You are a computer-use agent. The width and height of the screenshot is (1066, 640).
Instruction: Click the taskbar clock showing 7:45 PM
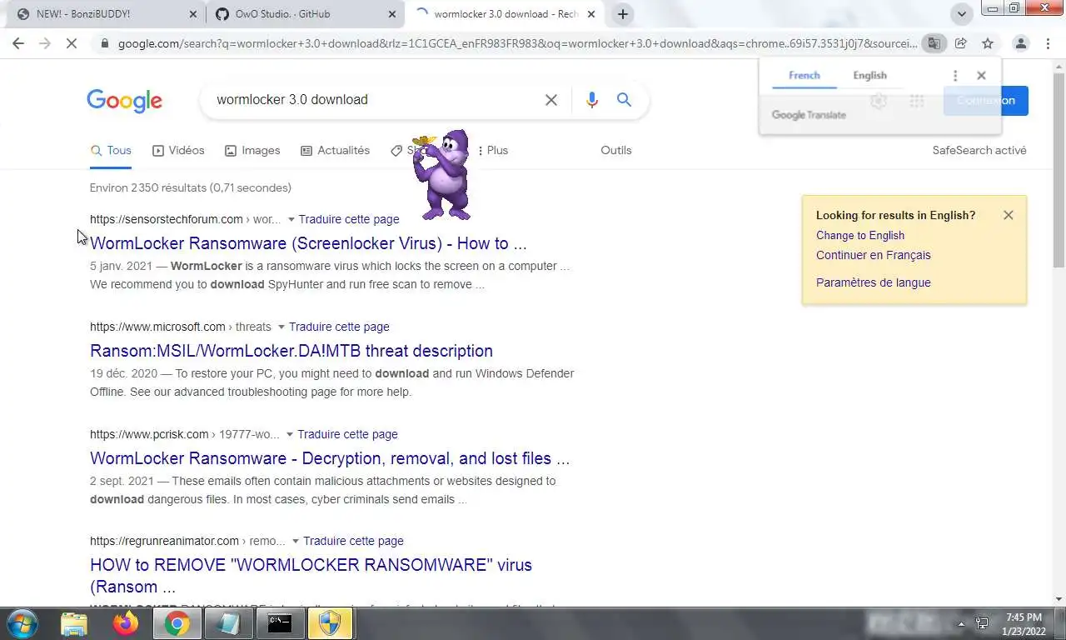point(1024,623)
